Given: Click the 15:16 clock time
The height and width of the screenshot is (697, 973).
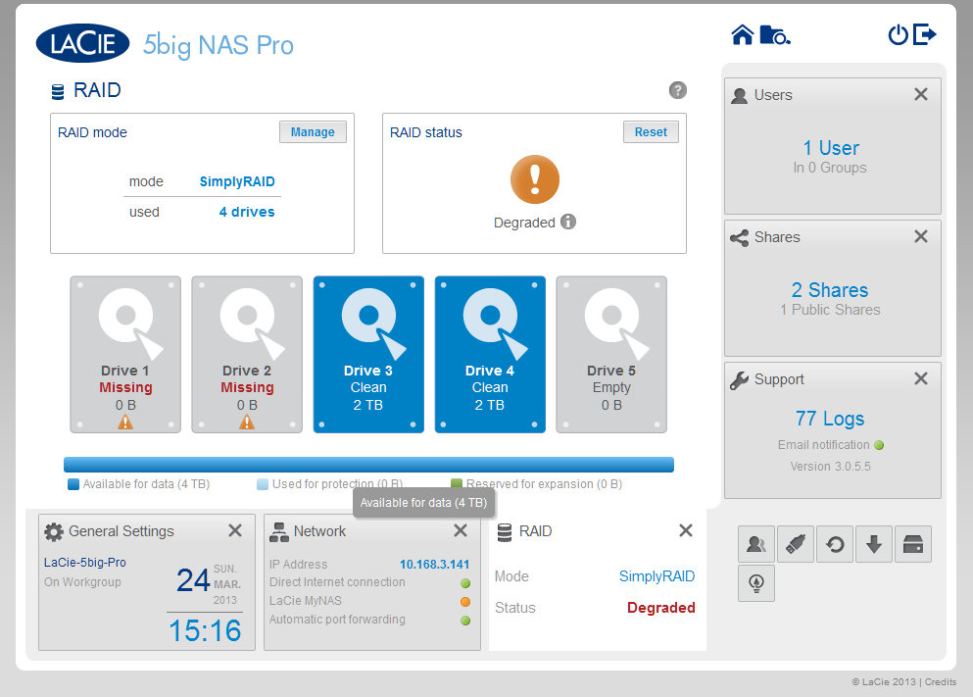Looking at the screenshot, I should point(205,630).
